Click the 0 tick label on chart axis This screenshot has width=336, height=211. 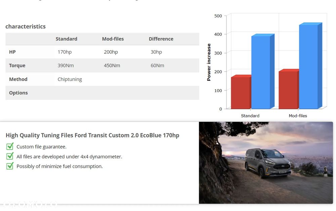(x=220, y=109)
